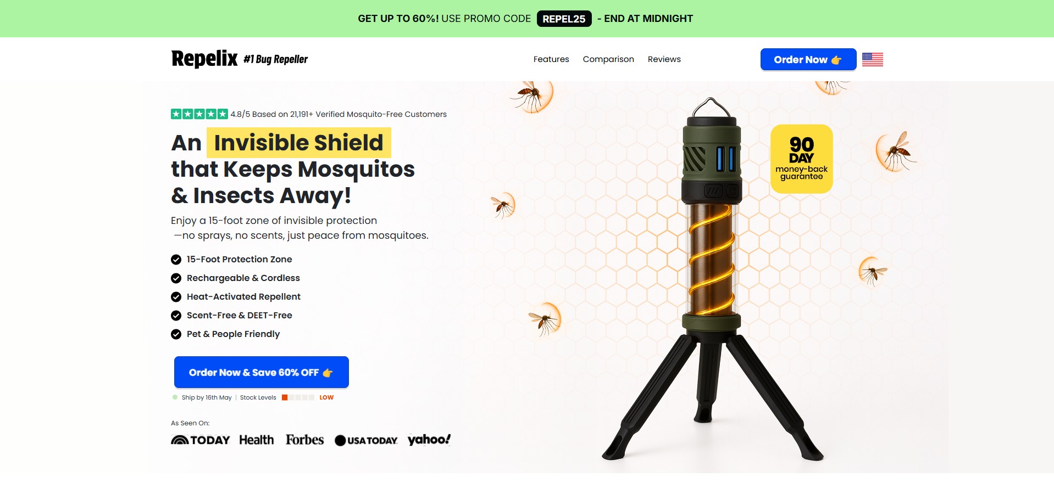Click the Yahoo logo
This screenshot has height=500, width=1054.
(x=429, y=440)
